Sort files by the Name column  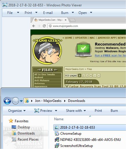point(59,119)
